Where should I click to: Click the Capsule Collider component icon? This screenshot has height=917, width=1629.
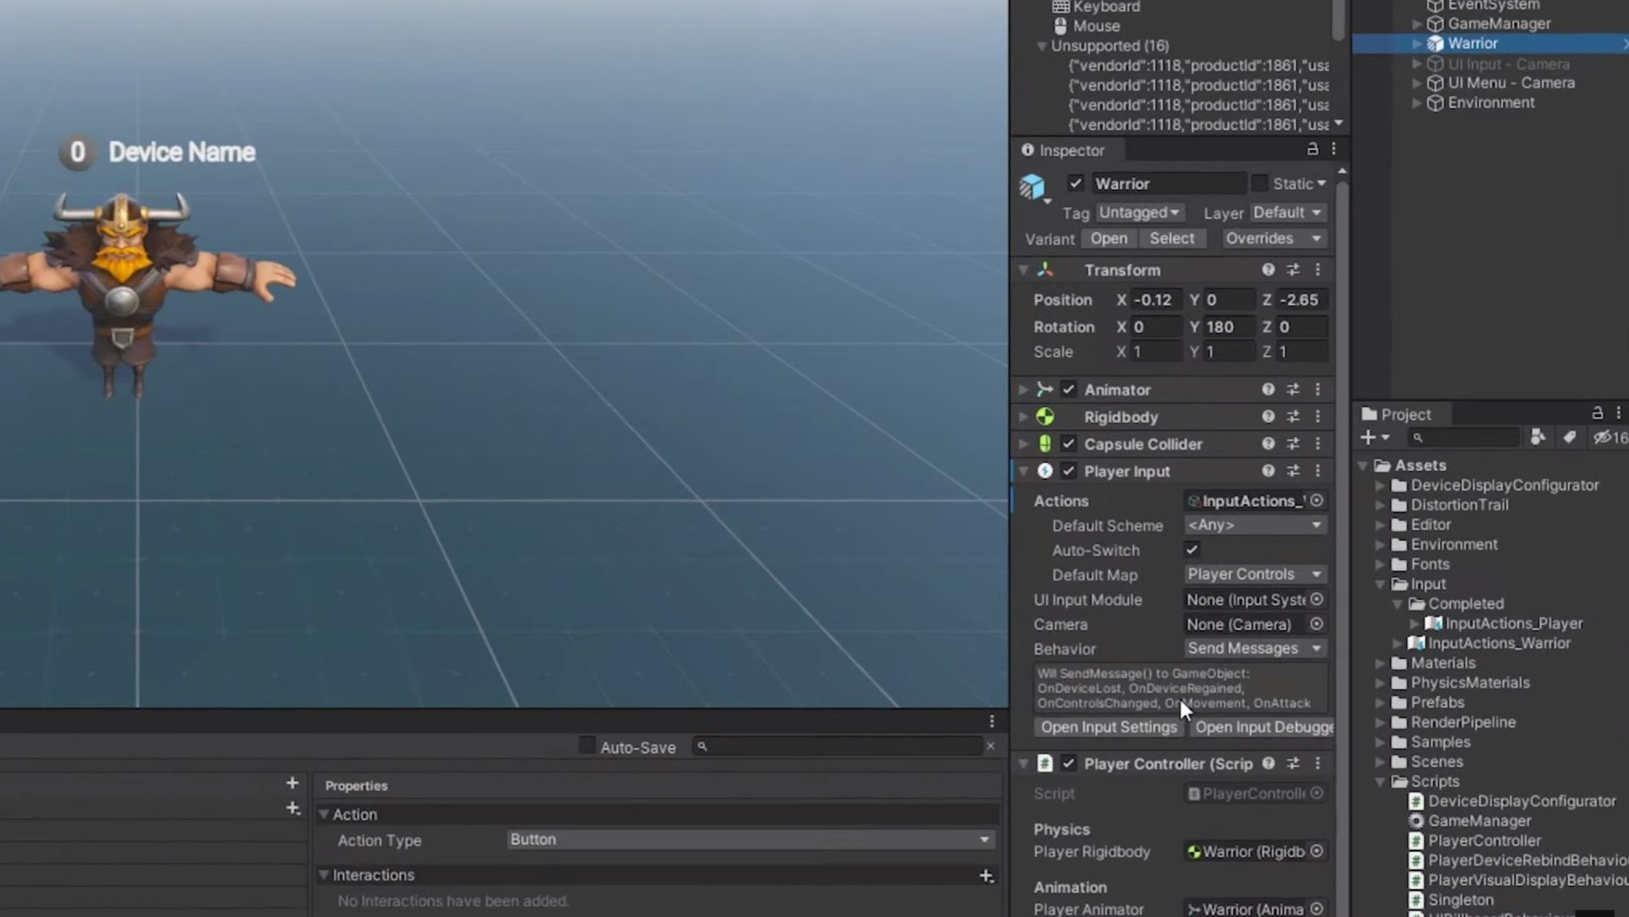pos(1045,443)
